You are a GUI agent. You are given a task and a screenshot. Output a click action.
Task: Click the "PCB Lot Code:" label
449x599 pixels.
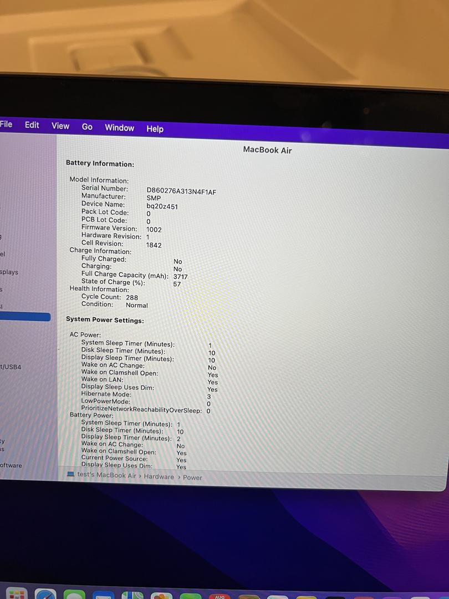104,220
